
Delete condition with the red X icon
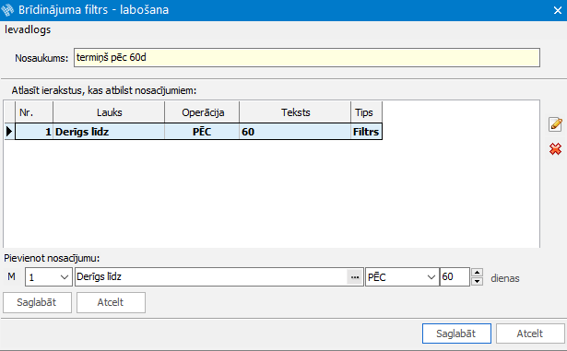(555, 149)
